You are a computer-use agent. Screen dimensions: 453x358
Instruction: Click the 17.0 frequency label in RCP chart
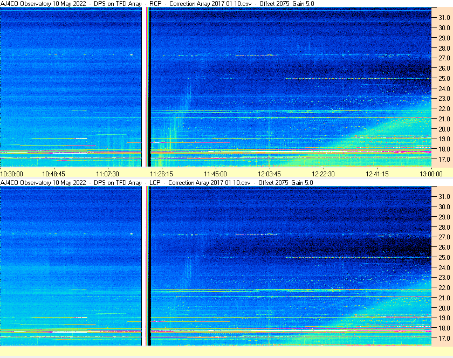[x=444, y=159]
